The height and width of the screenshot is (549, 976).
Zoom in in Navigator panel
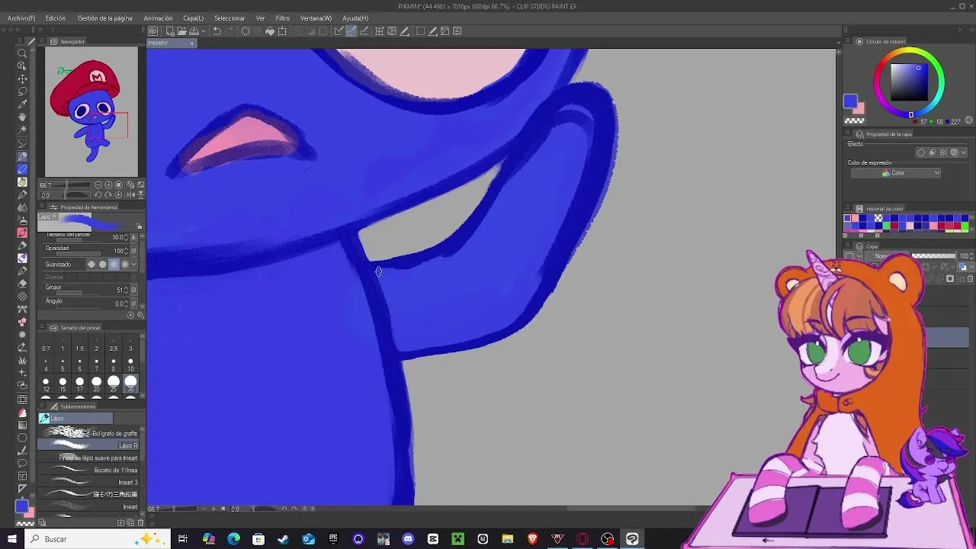(108, 185)
